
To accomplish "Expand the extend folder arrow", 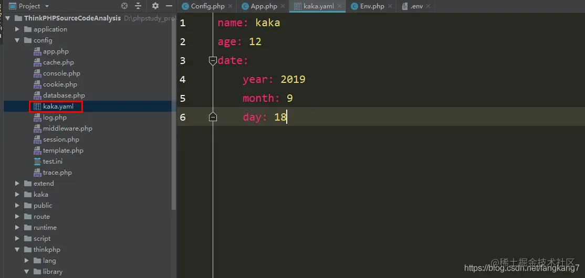I will [x=17, y=184].
